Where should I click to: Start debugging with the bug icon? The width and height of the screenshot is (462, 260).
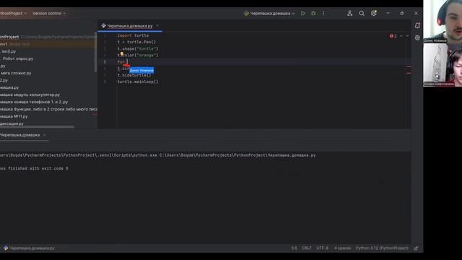click(313, 13)
